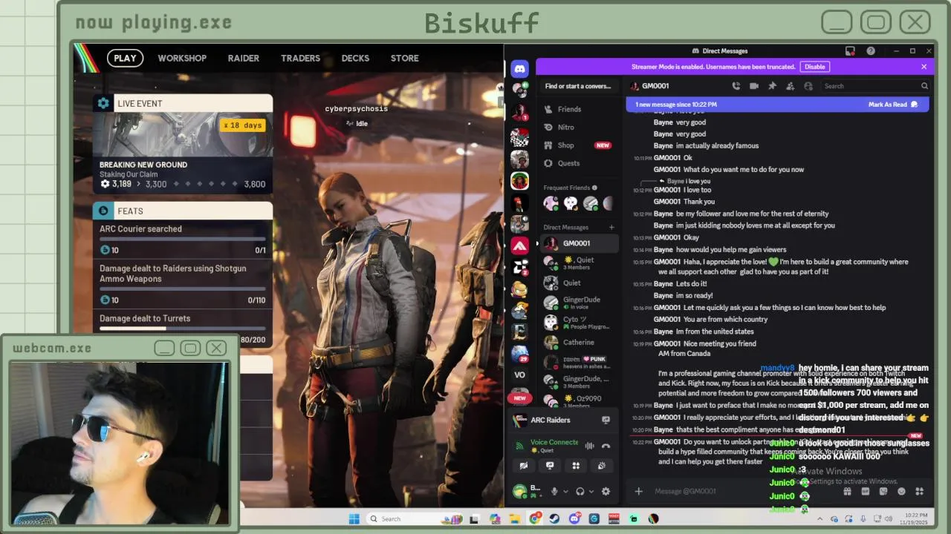Open the Quests page
This screenshot has height=534, width=951.
pyautogui.click(x=577, y=163)
